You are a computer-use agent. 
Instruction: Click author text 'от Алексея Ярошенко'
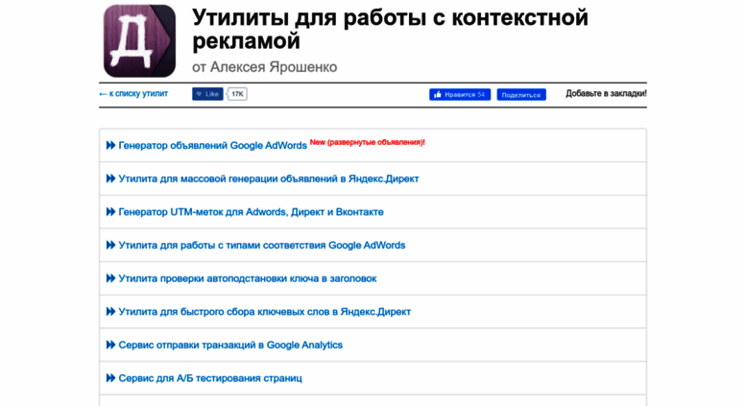pyautogui.click(x=265, y=67)
